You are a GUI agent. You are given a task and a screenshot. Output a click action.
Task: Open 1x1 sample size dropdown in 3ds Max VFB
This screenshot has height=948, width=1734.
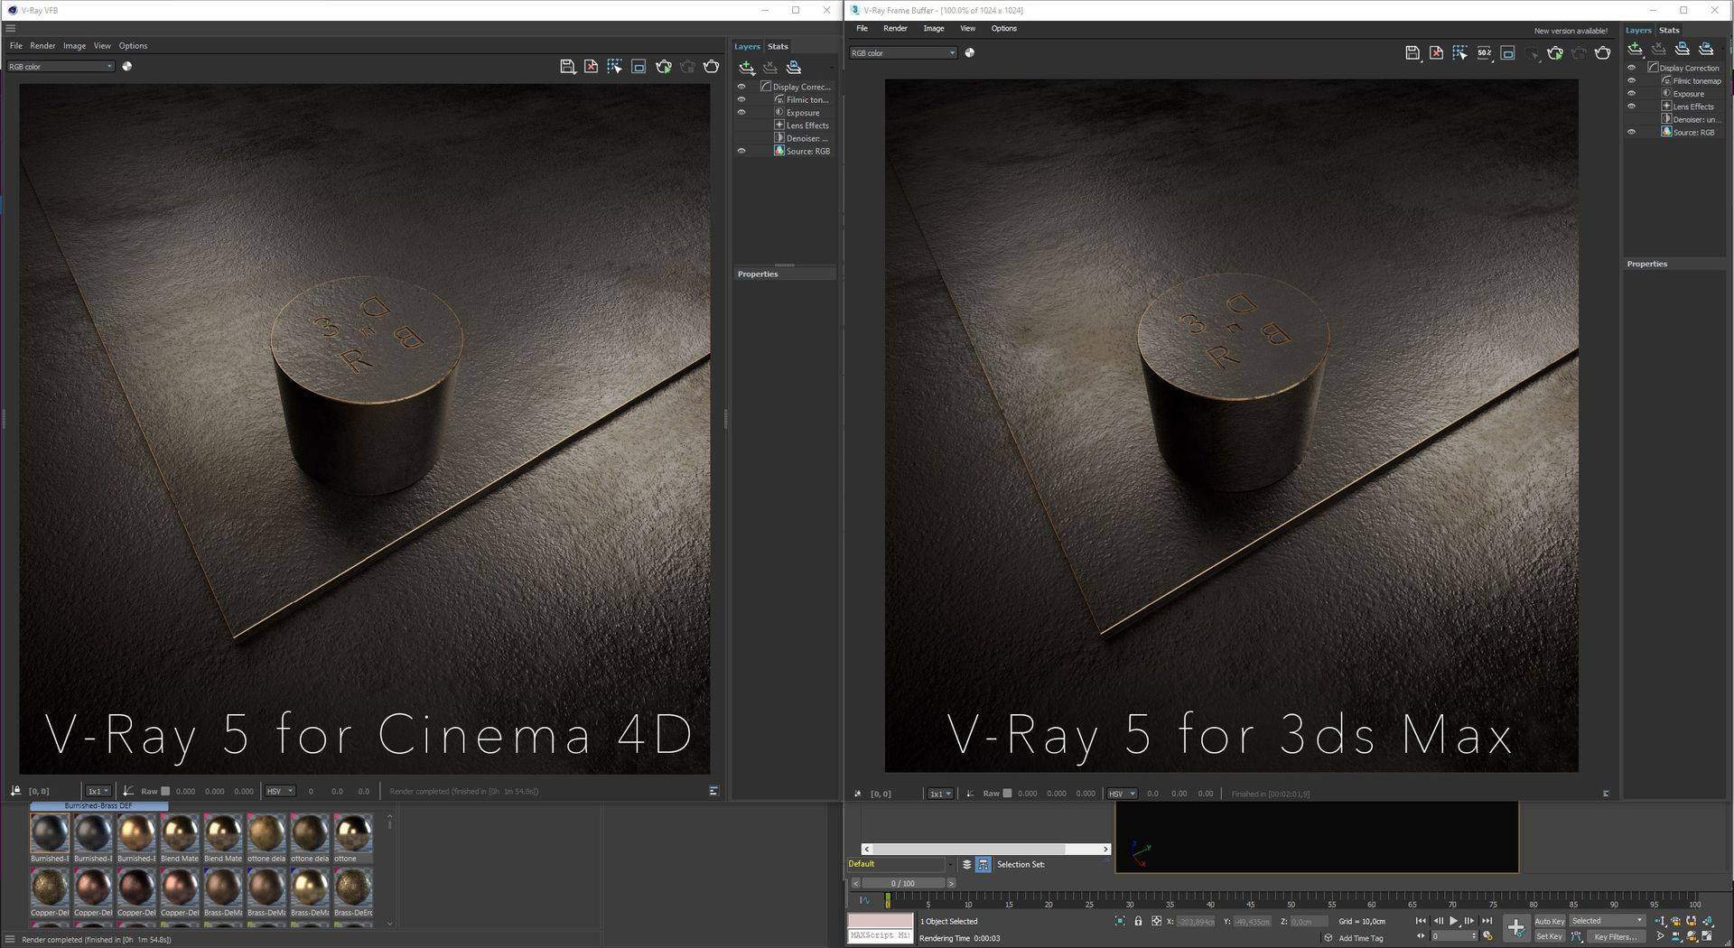click(x=939, y=794)
